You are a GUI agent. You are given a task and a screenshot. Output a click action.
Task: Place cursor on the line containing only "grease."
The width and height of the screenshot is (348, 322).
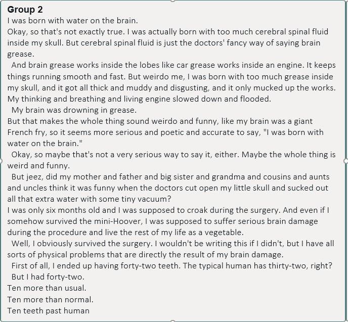(21, 54)
